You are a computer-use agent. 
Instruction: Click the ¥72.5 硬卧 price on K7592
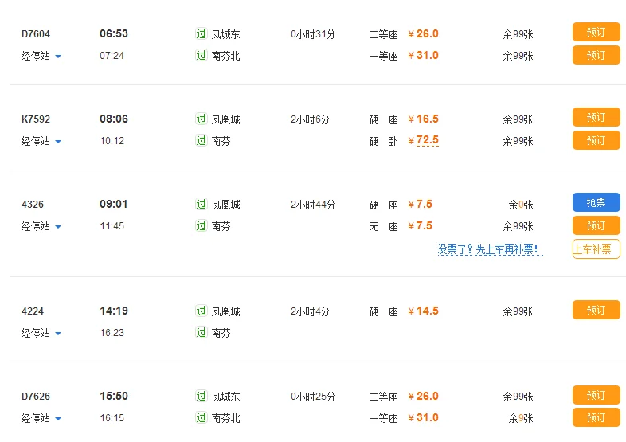pos(424,141)
